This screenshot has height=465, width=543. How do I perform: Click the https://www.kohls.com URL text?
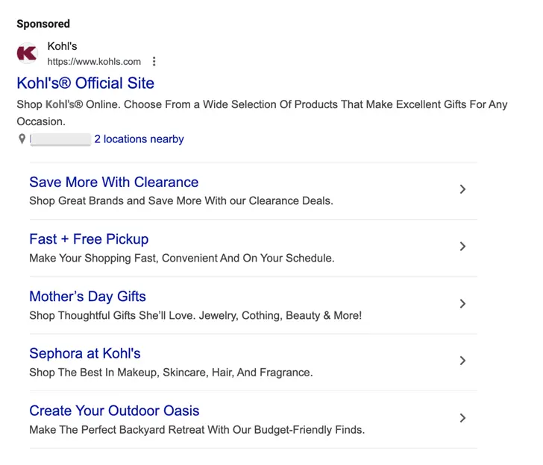pos(94,62)
